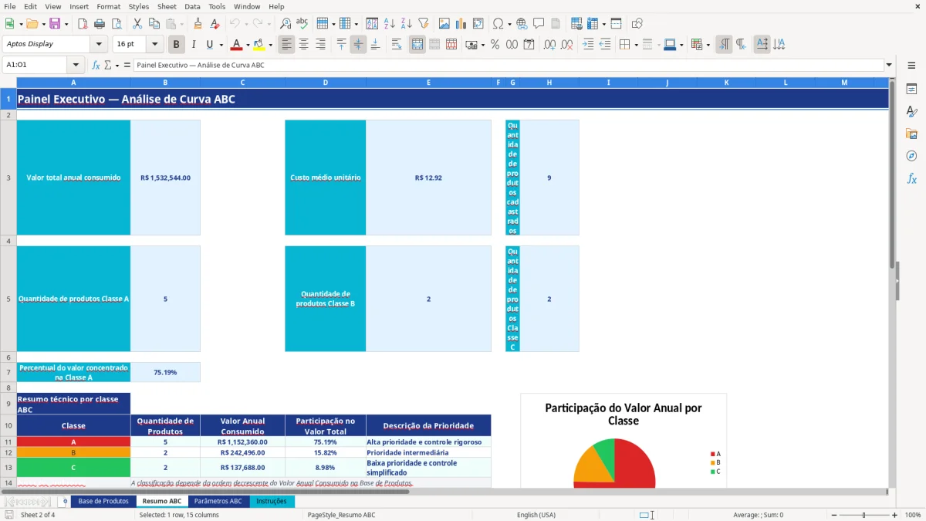Open Find & Replace tool
Image resolution: width=926 pixels, height=521 pixels.
coord(286,24)
